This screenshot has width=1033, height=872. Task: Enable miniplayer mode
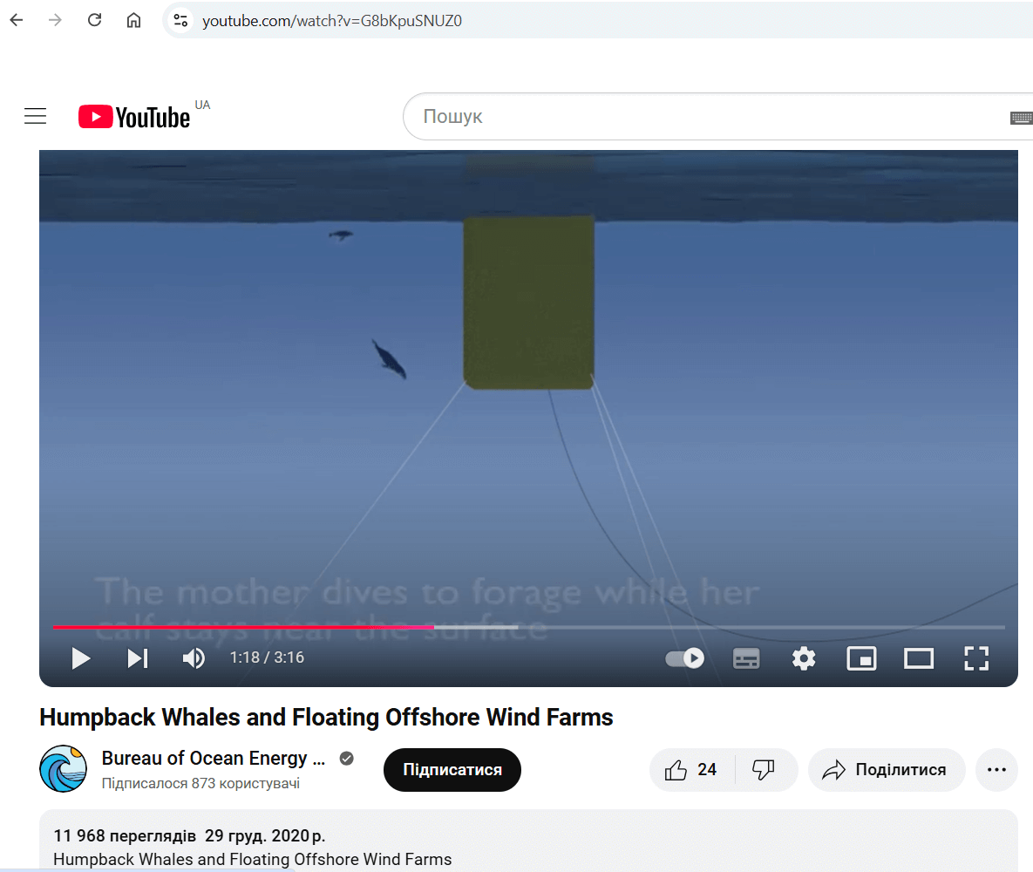click(861, 658)
